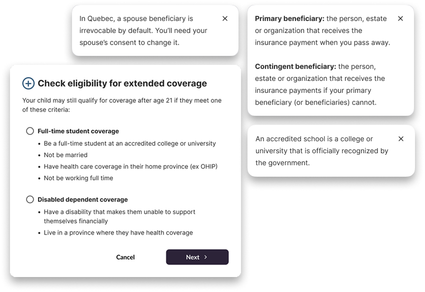Click the accredited college or university bullet
Viewport: 425px width, 292px height.
coord(129,143)
